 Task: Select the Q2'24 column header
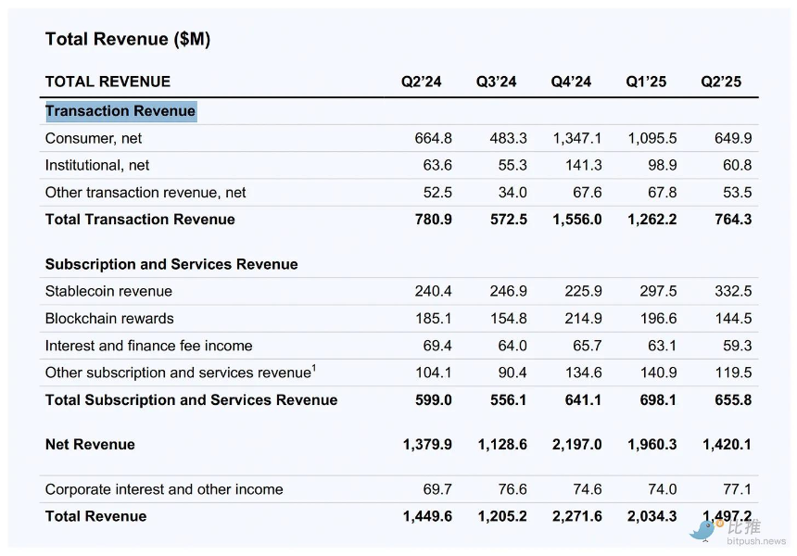(421, 82)
